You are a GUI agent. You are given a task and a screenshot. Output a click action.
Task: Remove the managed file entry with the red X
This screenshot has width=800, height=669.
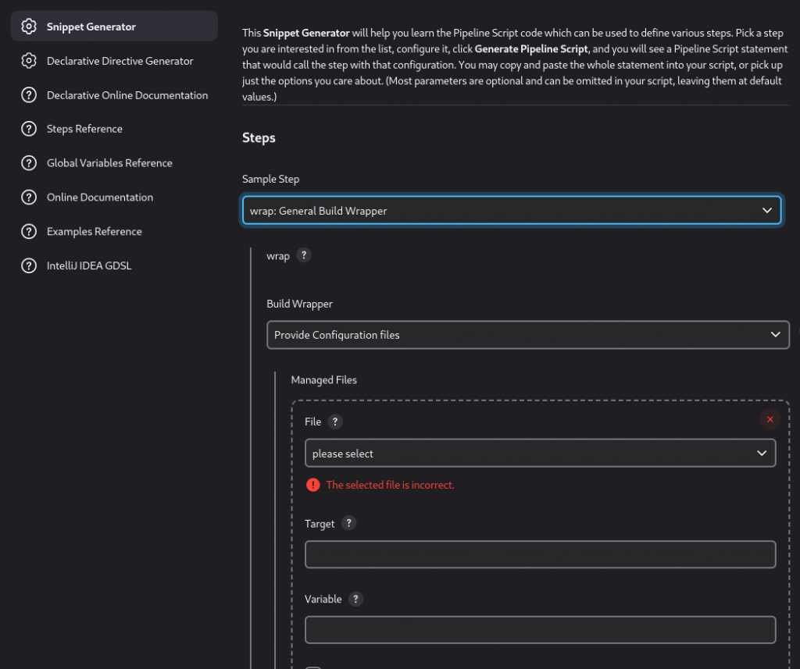[x=770, y=419]
